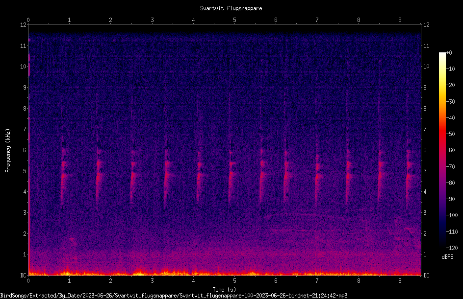This screenshot has height=299, width=463.
Task: Click tick label 5 on the top time axis
Action: [235, 20]
